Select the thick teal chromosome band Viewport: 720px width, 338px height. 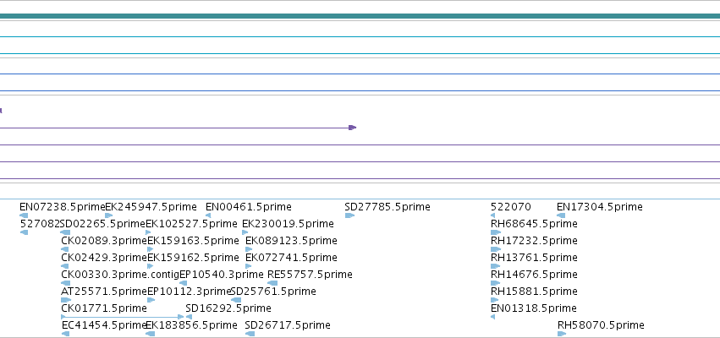click(360, 16)
